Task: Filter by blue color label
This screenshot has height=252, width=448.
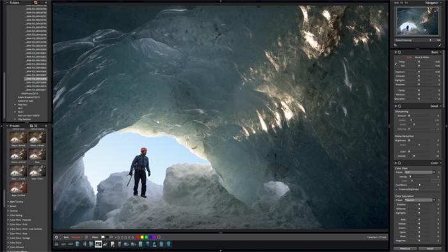Action: tap(150, 237)
